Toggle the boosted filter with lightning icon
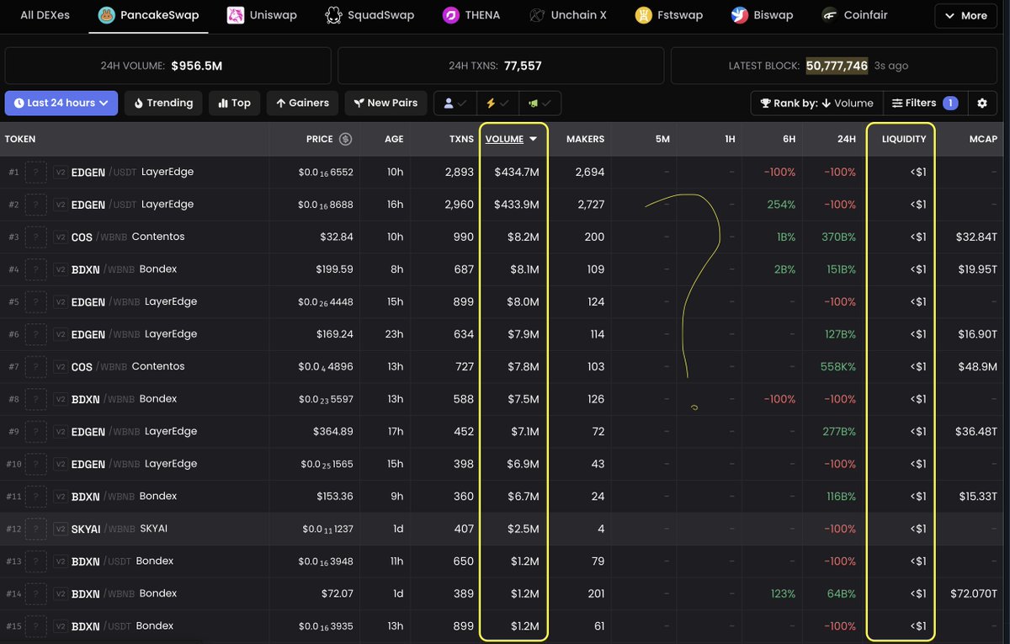1010x644 pixels. (x=497, y=103)
